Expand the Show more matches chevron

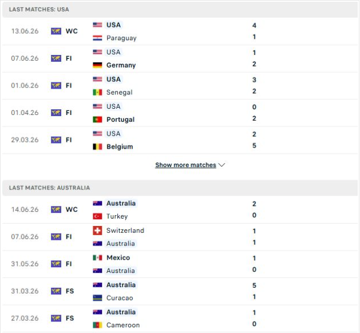(221, 165)
